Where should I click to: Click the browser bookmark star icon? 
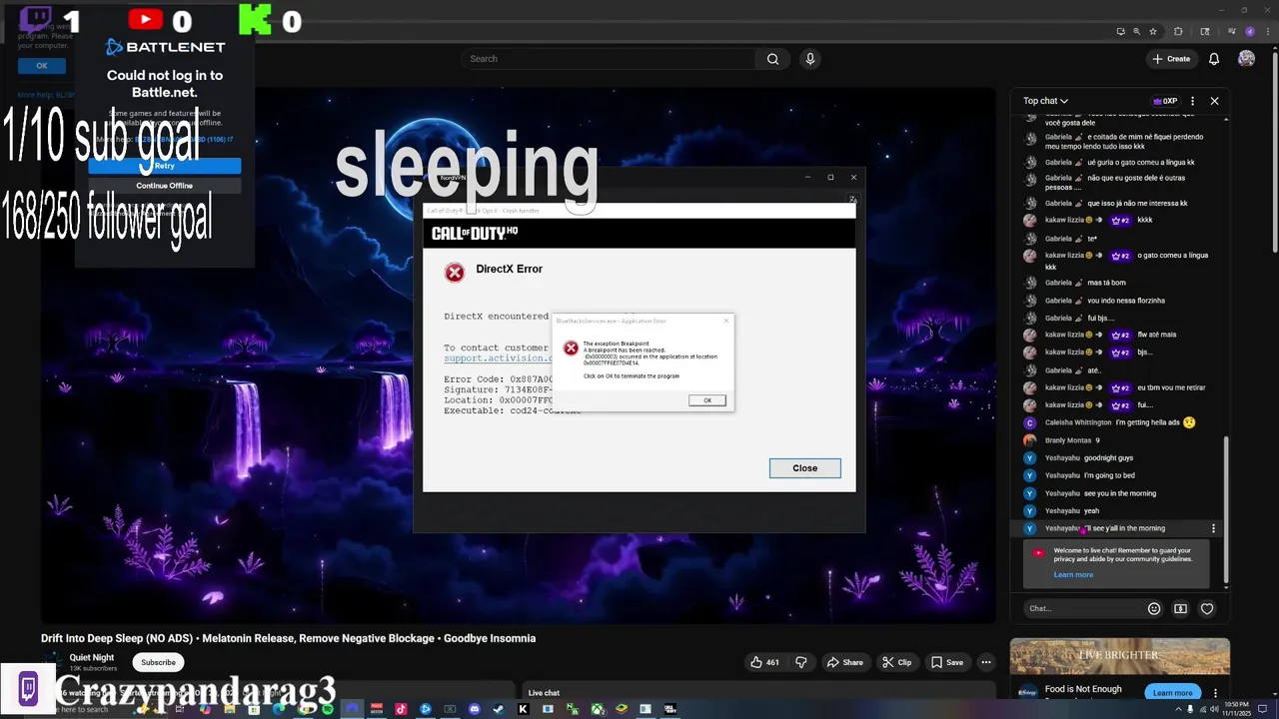tap(1154, 31)
